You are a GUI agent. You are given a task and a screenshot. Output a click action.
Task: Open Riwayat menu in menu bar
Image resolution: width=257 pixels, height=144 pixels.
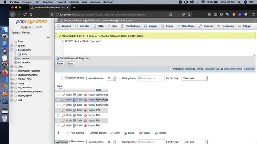[61, 2]
